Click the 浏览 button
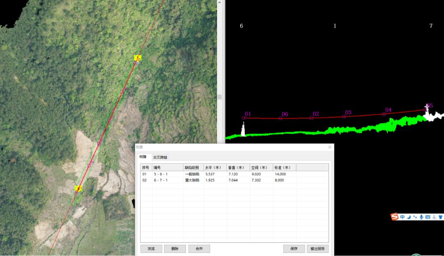 (x=151, y=249)
